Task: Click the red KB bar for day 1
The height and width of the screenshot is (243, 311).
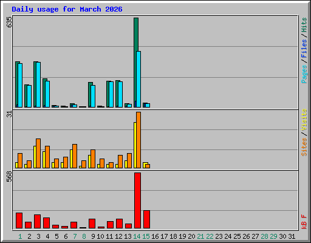Action: pos(19,221)
